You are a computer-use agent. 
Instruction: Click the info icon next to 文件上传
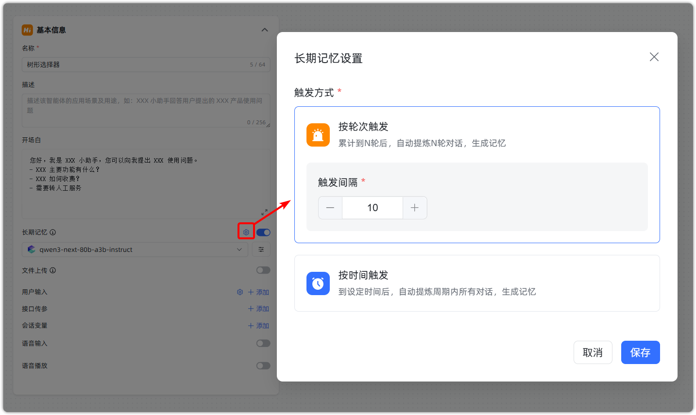[x=53, y=270]
